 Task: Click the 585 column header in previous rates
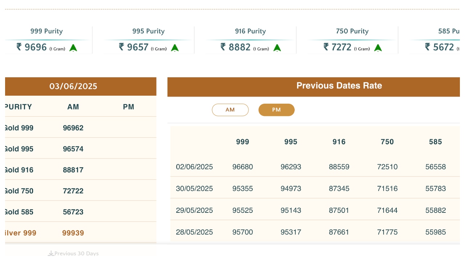tap(435, 142)
